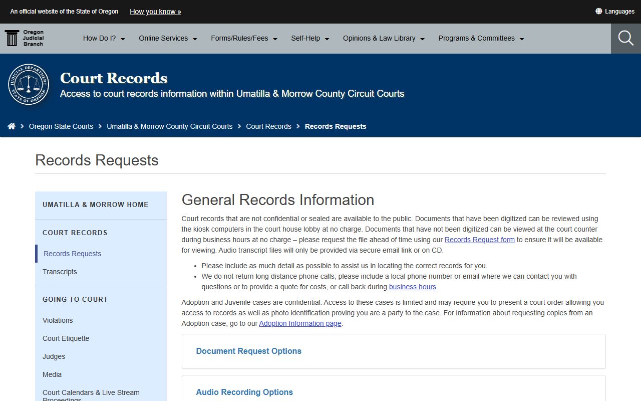Image resolution: width=641 pixels, height=401 pixels.
Task: Expand the Opinions & Law Library menu
Action: (384, 38)
